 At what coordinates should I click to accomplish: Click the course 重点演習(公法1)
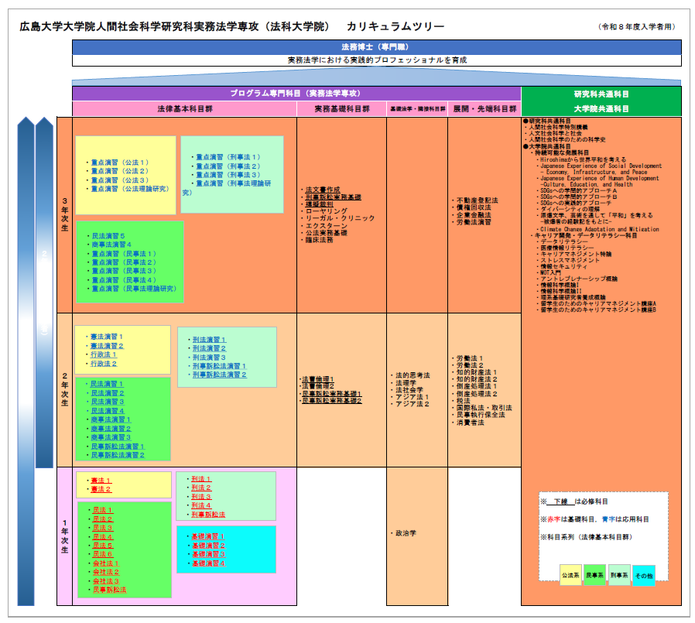pyautogui.click(x=120, y=163)
